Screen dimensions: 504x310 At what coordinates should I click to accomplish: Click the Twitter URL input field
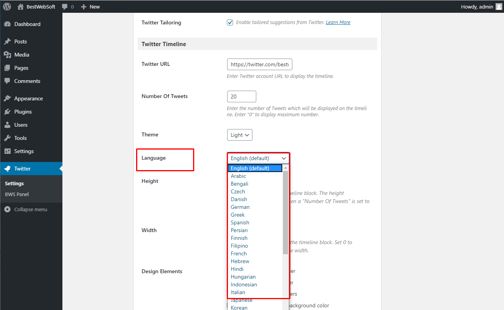[x=260, y=64]
